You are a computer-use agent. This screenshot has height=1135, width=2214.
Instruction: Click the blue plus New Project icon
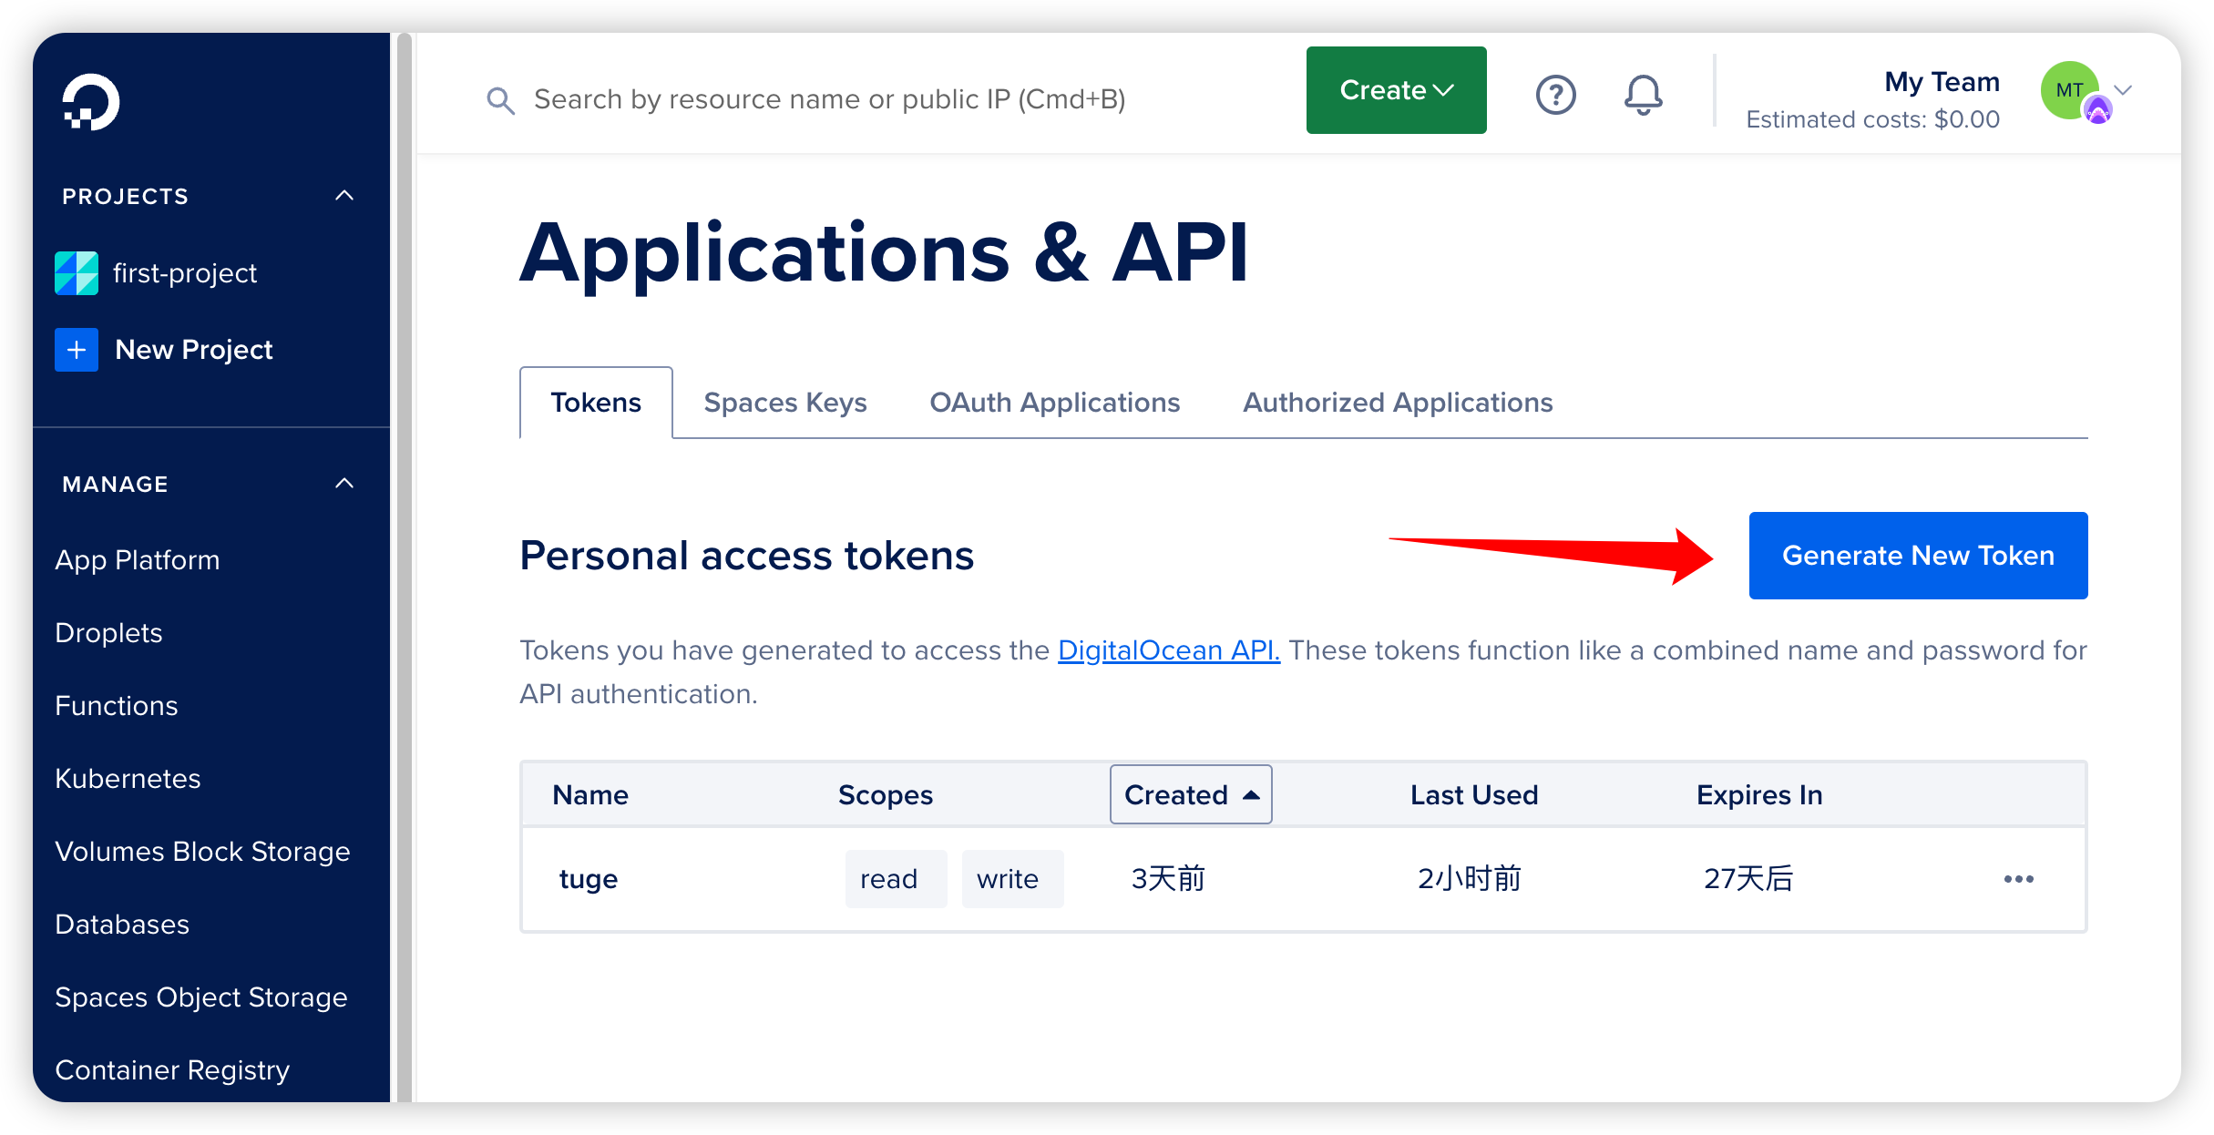[77, 350]
